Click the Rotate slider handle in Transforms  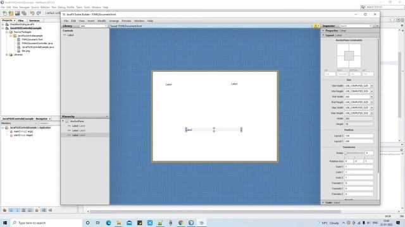pyautogui.click(x=346, y=153)
